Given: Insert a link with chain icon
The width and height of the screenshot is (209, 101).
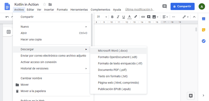Looking at the screenshot, I should [143, 17].
